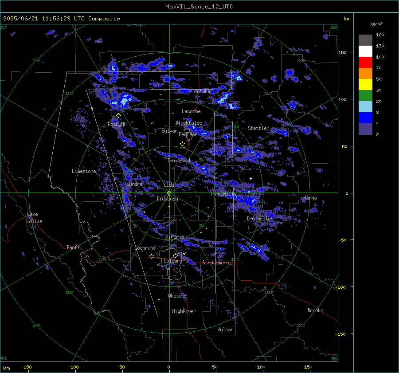The image size is (399, 373).
Task: Click the Limestone label
Action: tap(84, 171)
